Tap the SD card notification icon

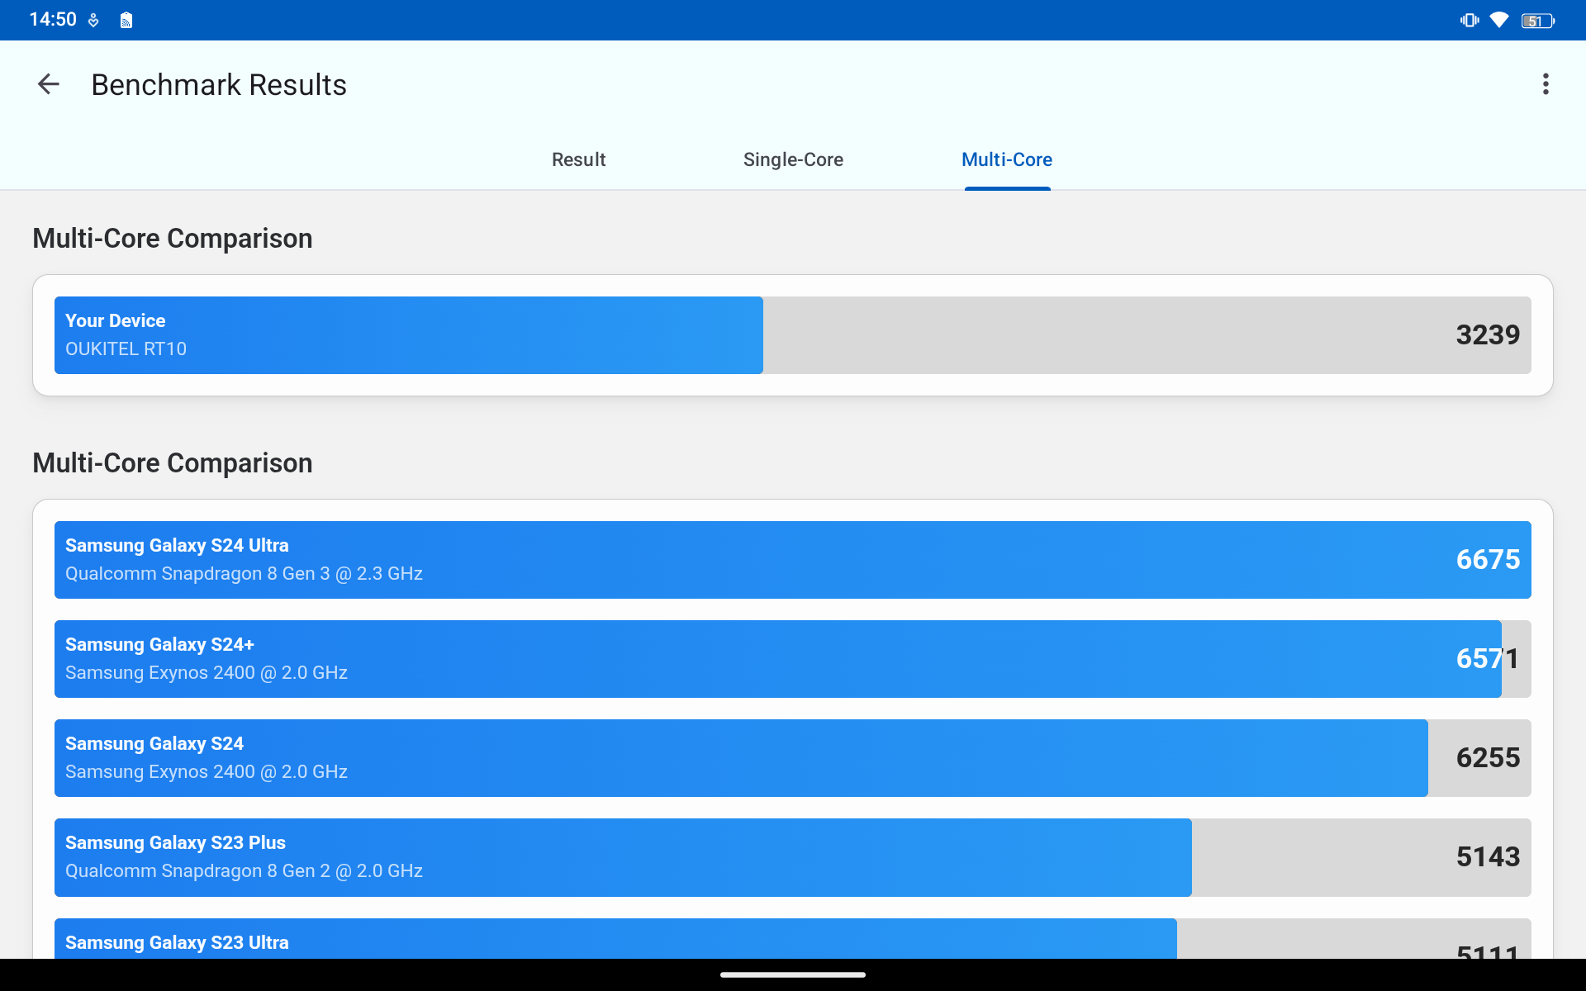click(126, 21)
